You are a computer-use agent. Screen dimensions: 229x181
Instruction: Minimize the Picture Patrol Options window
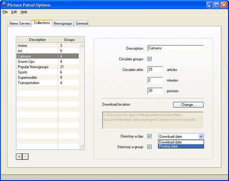coord(209,5)
